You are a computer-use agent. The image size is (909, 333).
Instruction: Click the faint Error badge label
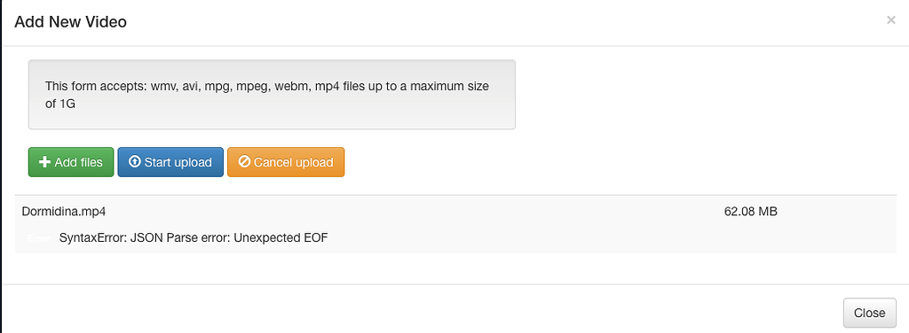click(38, 238)
